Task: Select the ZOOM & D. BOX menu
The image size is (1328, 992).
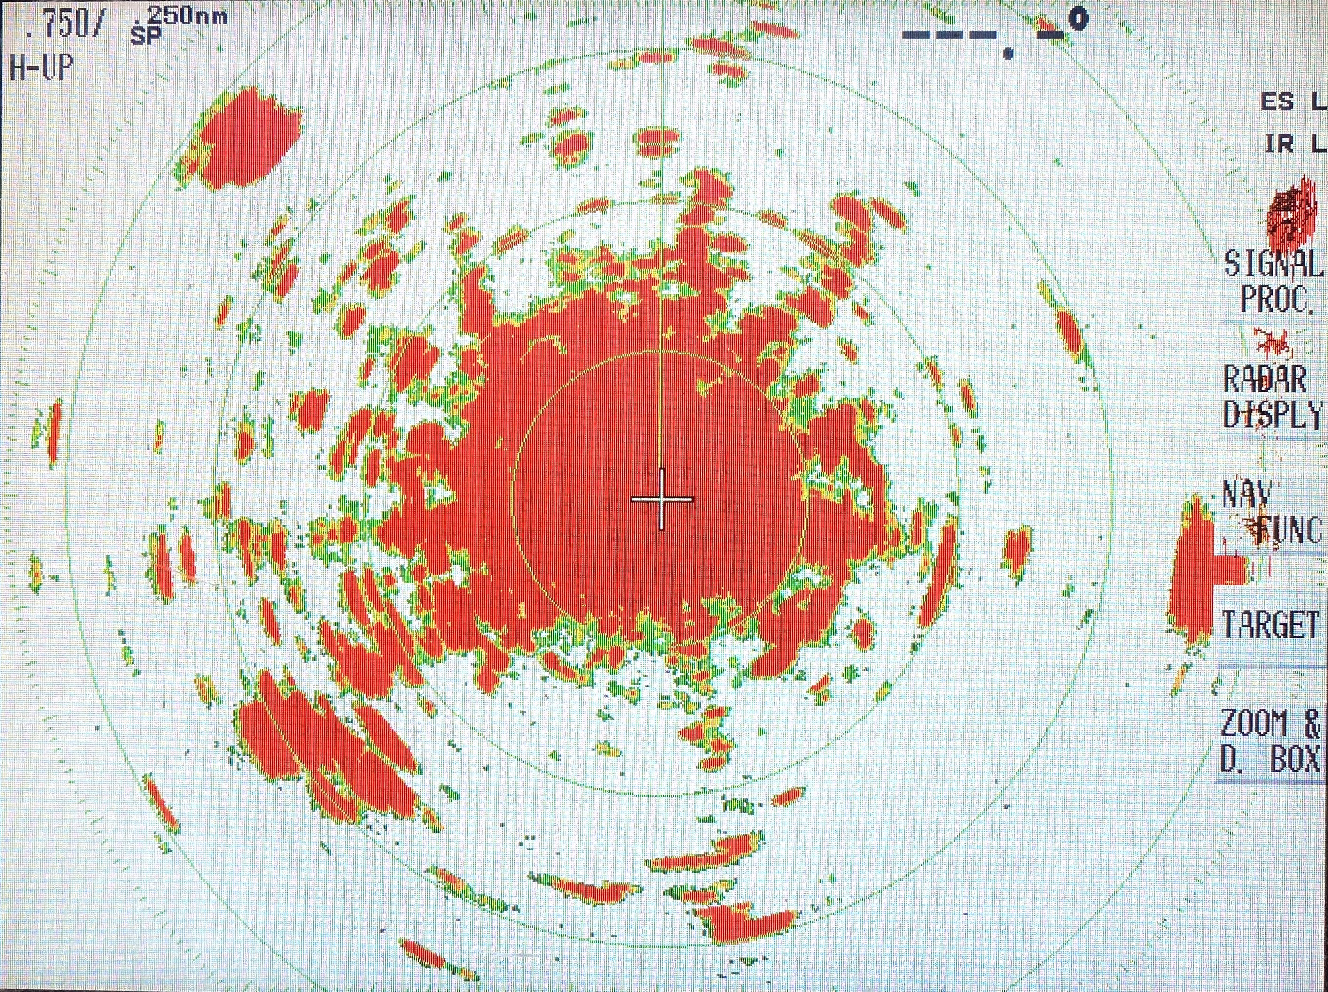Action: click(x=1271, y=740)
